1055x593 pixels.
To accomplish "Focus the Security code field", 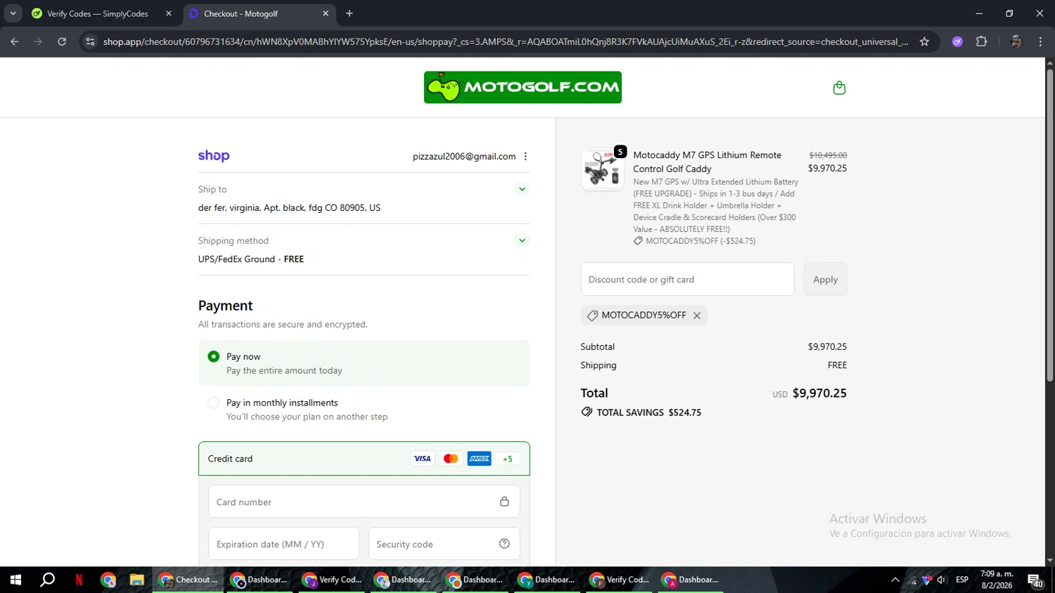I will (444, 544).
